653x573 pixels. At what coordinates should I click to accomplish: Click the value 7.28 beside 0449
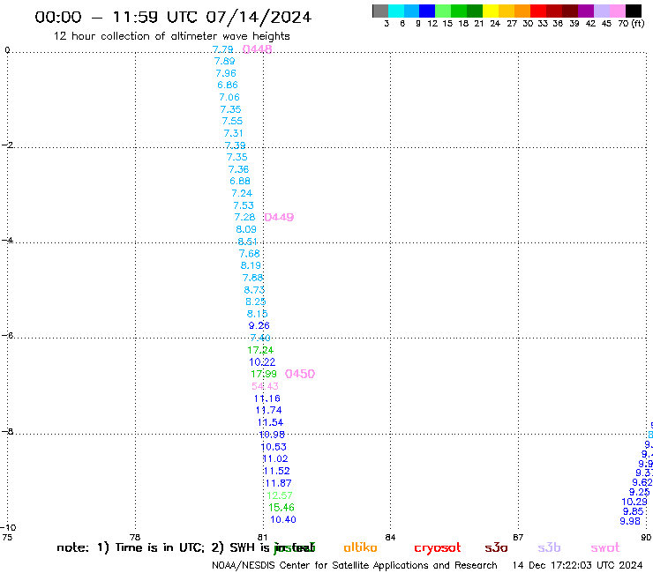(244, 217)
